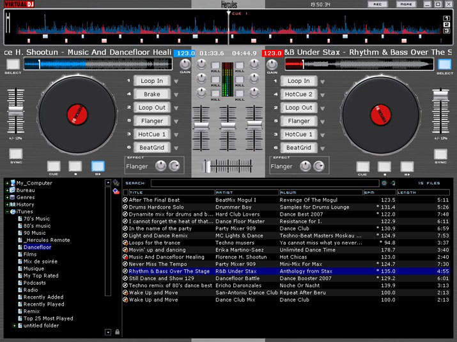Click the lock icon below folder panel
Viewport: 457px width, 342px height.
click(117, 332)
